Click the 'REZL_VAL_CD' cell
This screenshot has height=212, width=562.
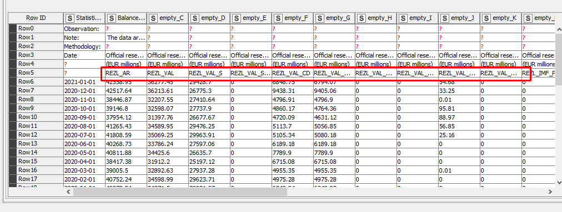pos(292,73)
